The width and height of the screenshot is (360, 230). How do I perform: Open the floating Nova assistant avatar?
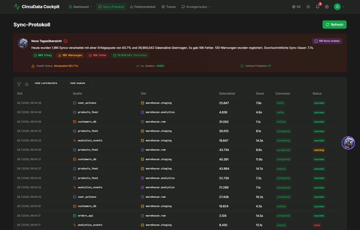(x=348, y=143)
